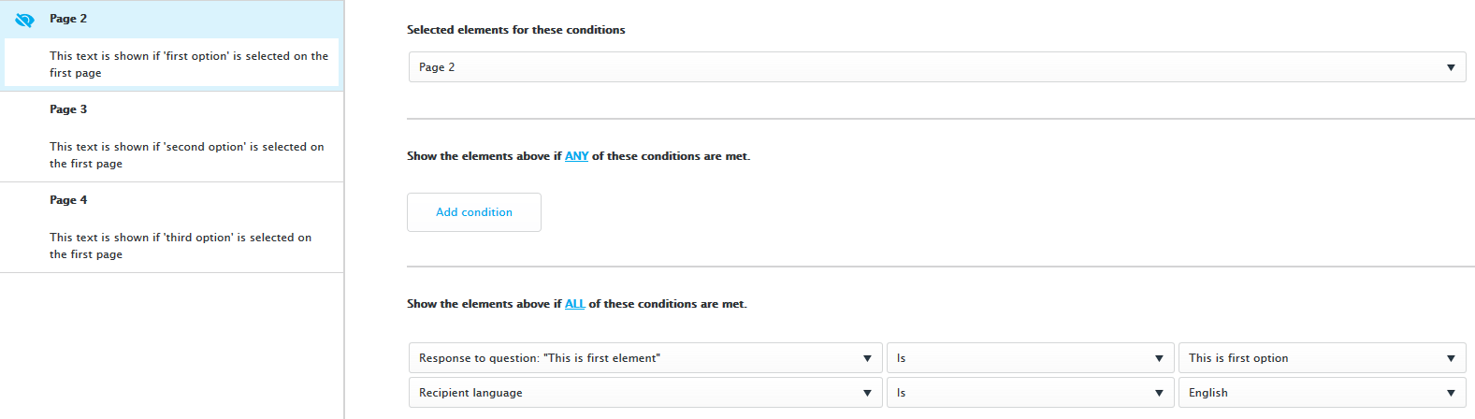Toggle the hidden-eye icon on Page 2
Image resolution: width=1475 pixels, height=419 pixels.
tap(25, 20)
